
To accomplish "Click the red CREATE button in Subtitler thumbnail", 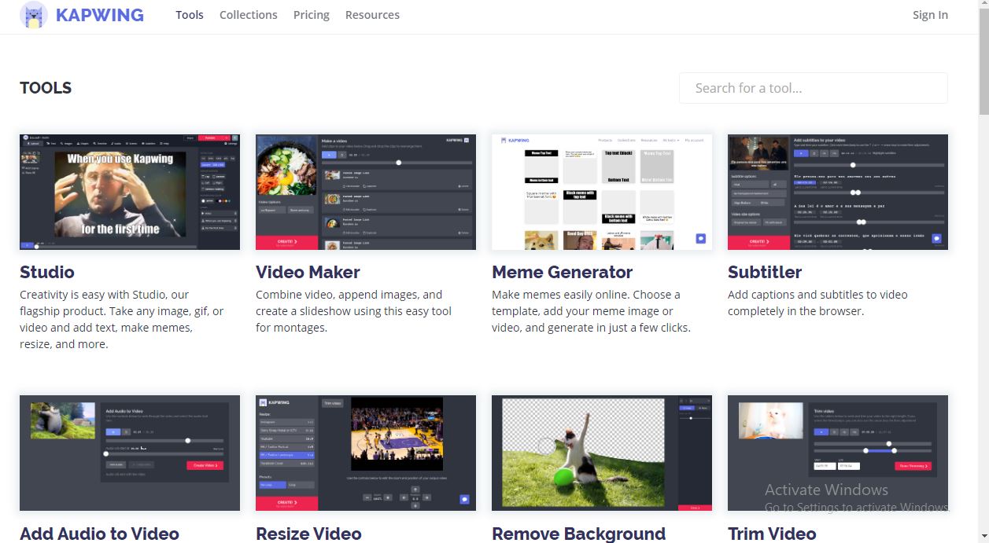I will pos(758,242).
